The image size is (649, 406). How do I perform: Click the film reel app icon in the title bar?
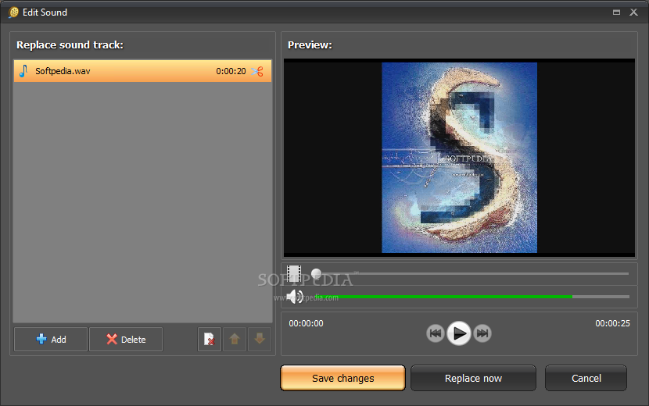(x=13, y=12)
